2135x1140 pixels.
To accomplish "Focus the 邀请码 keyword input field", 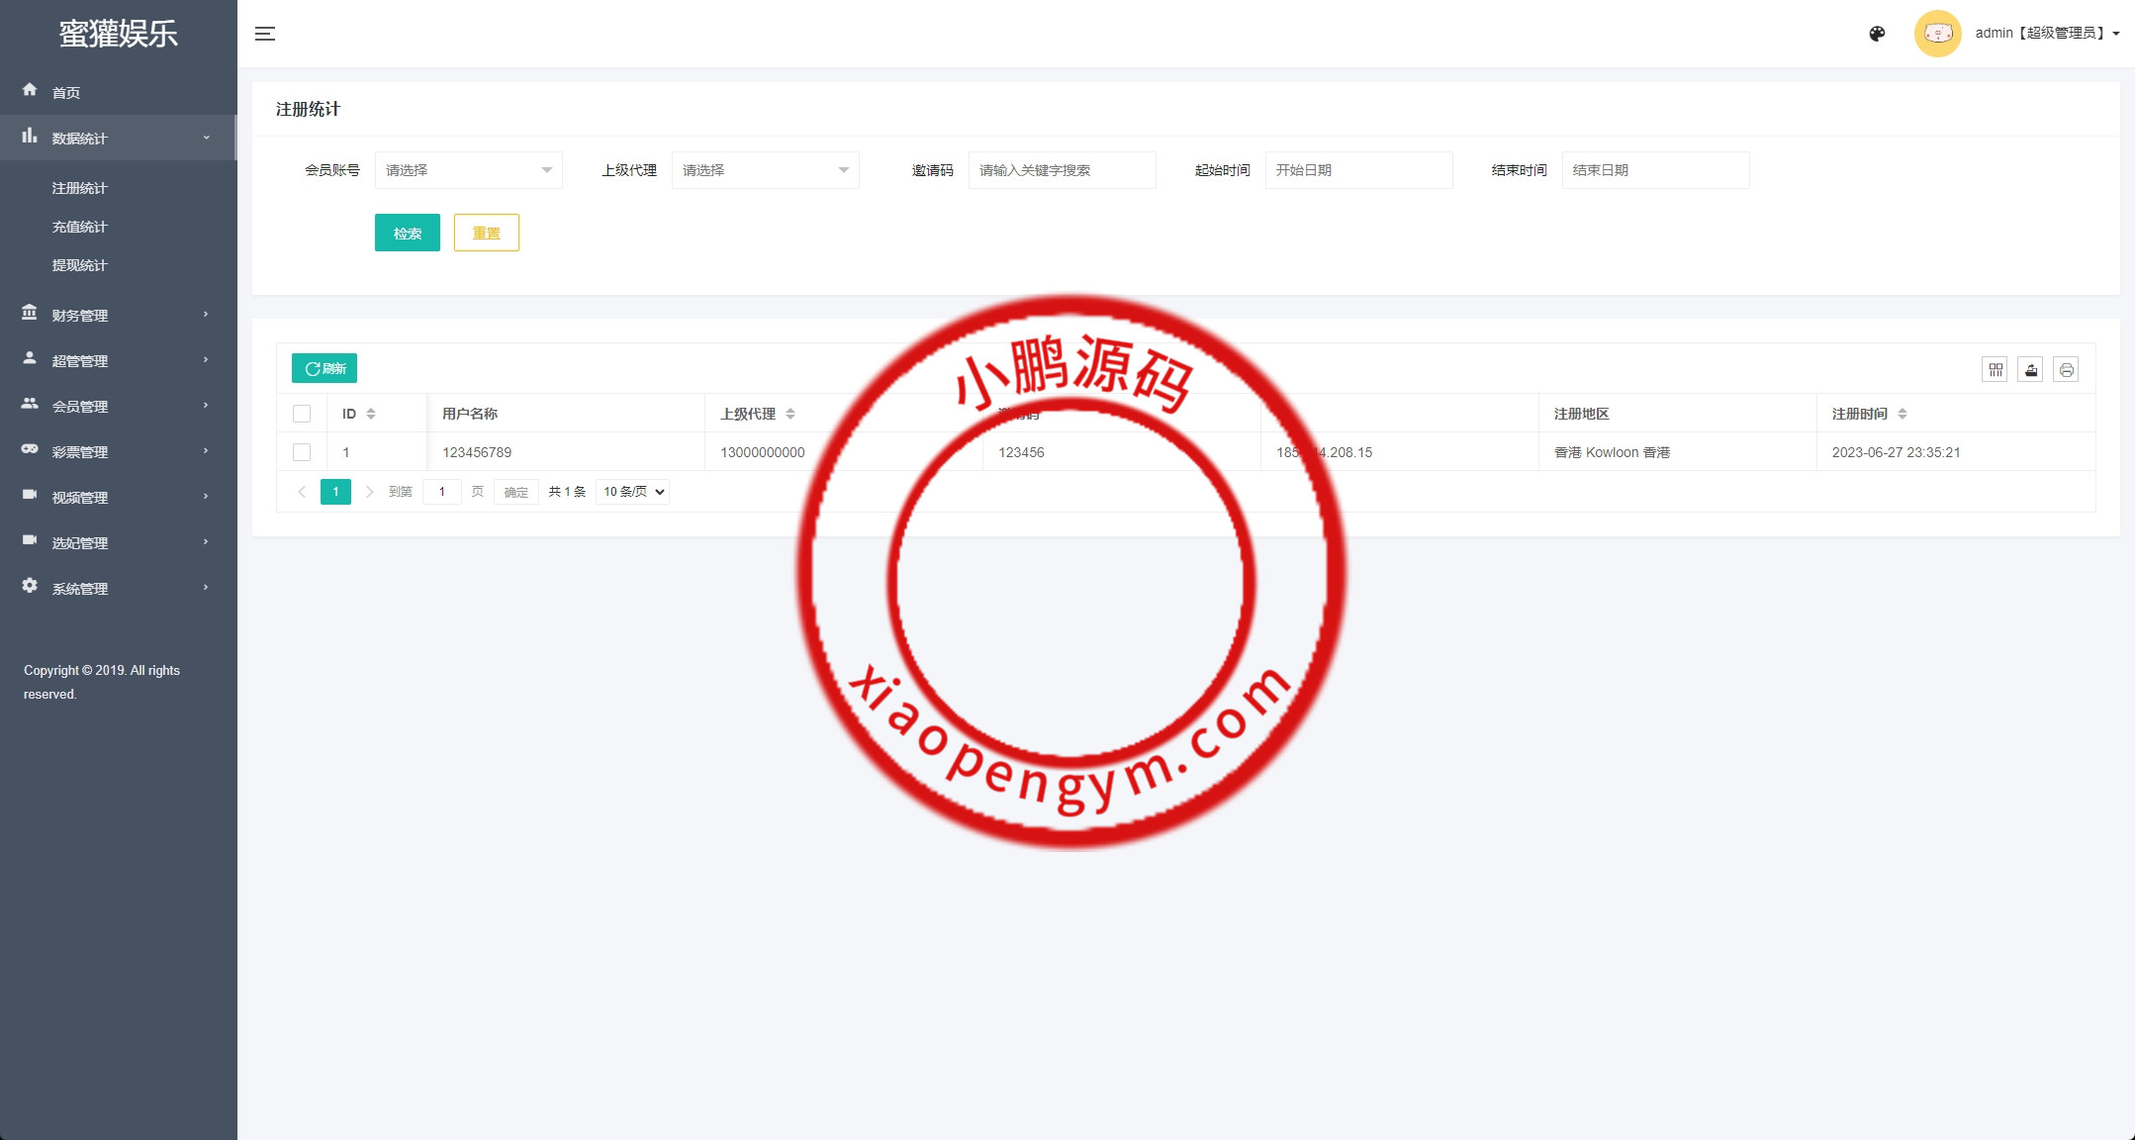I will click(x=1062, y=170).
